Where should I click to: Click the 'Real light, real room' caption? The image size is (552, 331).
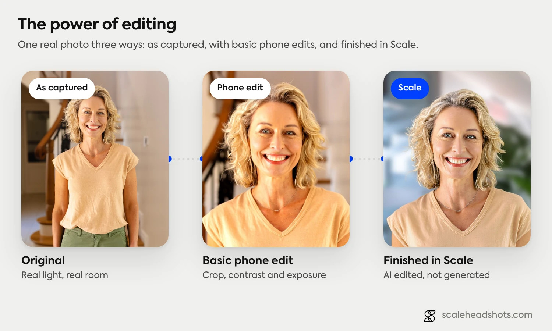coord(65,275)
